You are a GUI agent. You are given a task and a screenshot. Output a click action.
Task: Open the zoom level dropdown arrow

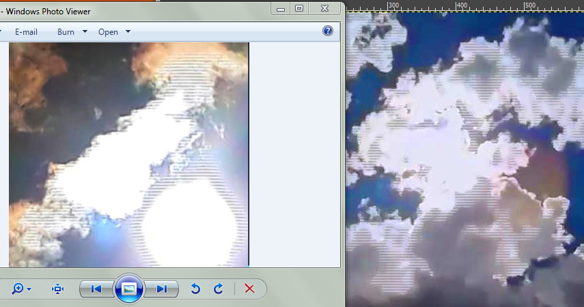pos(29,290)
